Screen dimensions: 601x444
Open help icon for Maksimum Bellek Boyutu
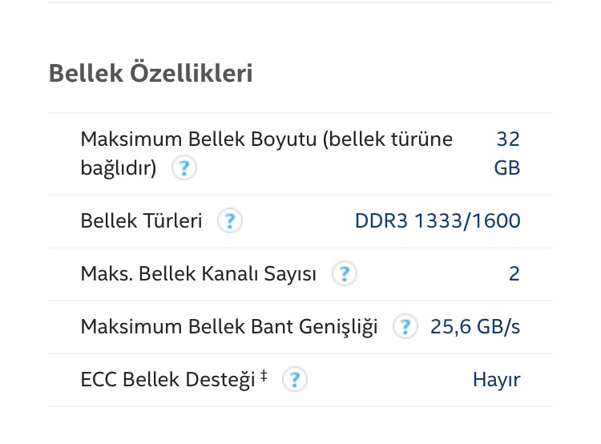point(184,168)
